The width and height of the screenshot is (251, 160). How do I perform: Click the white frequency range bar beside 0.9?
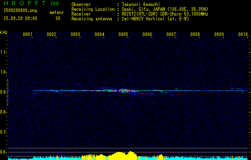pos(8,92)
